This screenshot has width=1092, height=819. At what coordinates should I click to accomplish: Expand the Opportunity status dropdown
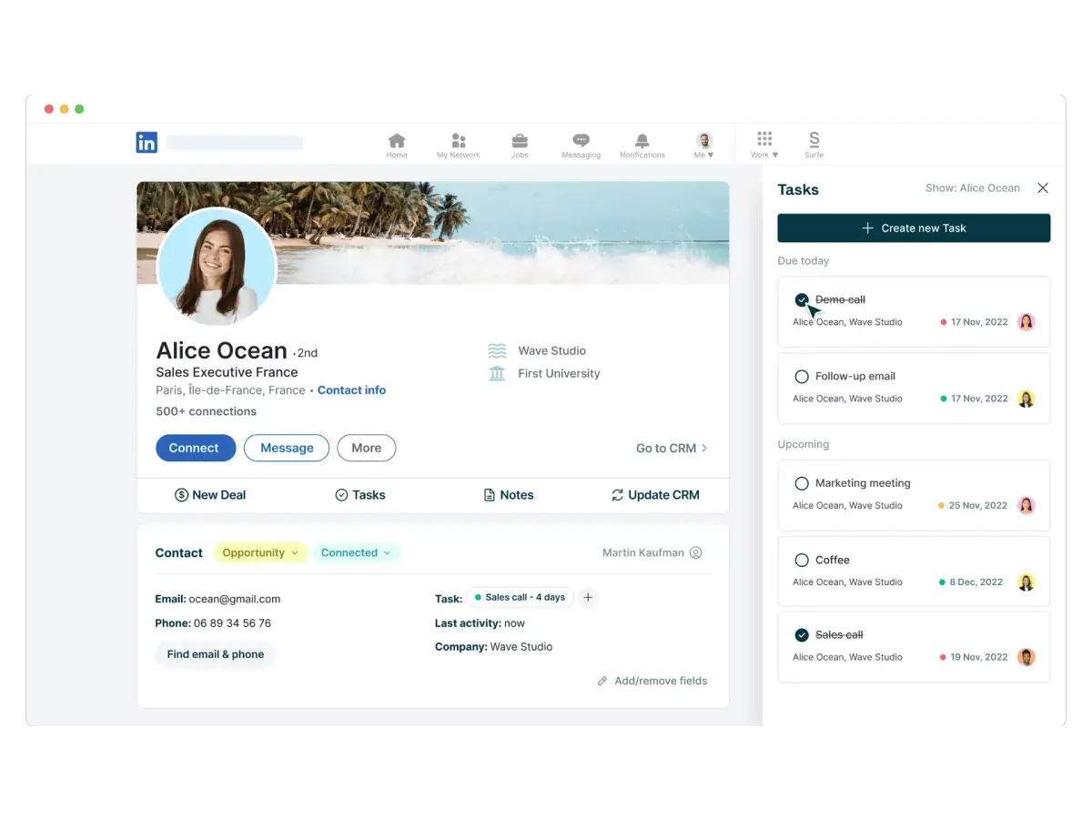coord(260,553)
